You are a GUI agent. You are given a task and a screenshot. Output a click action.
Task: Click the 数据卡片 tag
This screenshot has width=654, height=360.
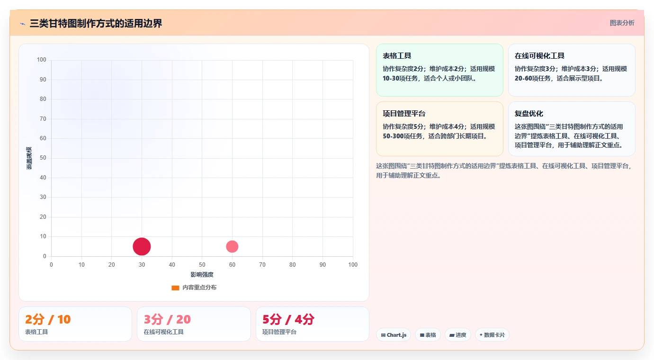(x=492, y=335)
